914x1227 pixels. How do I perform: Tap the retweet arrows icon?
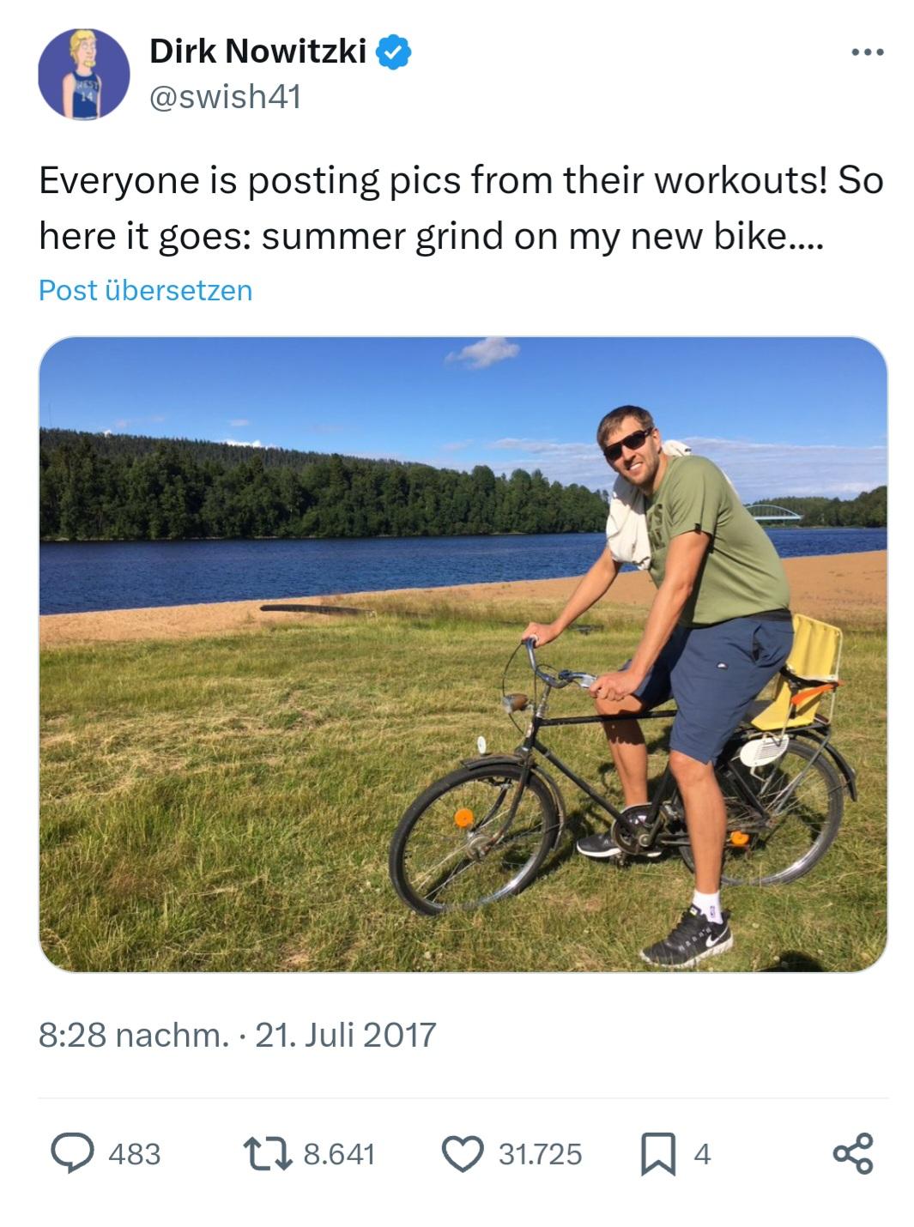[x=268, y=1153]
